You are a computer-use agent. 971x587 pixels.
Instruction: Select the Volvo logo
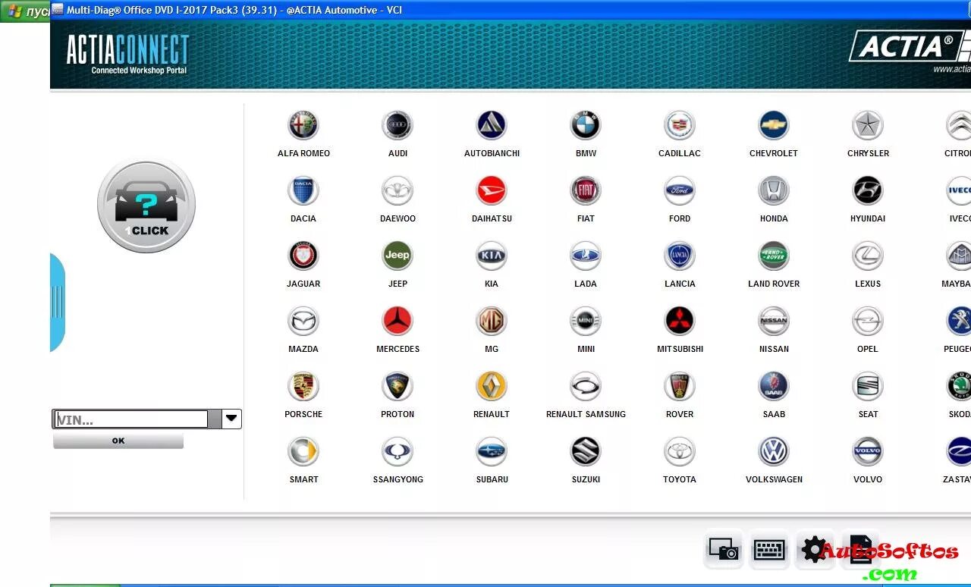pos(868,451)
